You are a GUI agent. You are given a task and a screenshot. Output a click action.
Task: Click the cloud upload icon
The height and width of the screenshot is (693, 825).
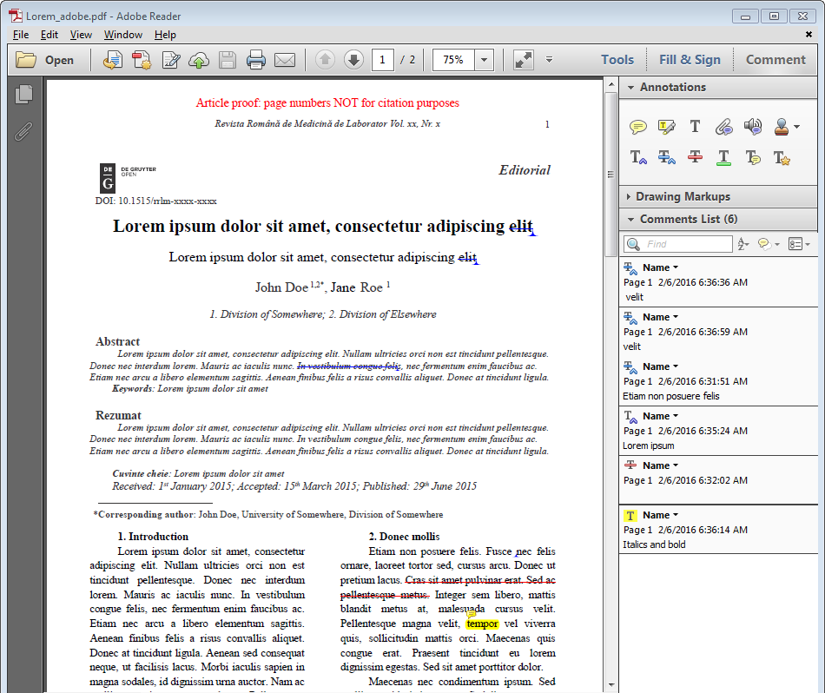click(199, 60)
